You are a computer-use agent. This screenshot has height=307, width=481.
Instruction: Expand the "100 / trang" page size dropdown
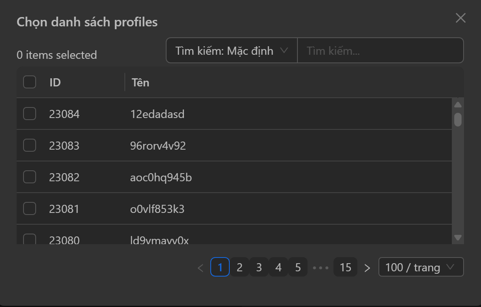click(421, 267)
